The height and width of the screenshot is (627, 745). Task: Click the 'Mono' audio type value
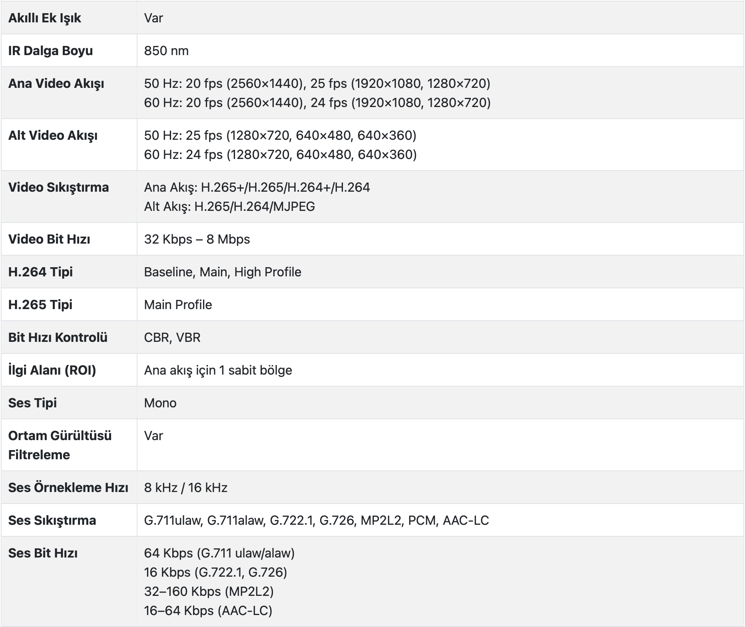[x=160, y=403]
